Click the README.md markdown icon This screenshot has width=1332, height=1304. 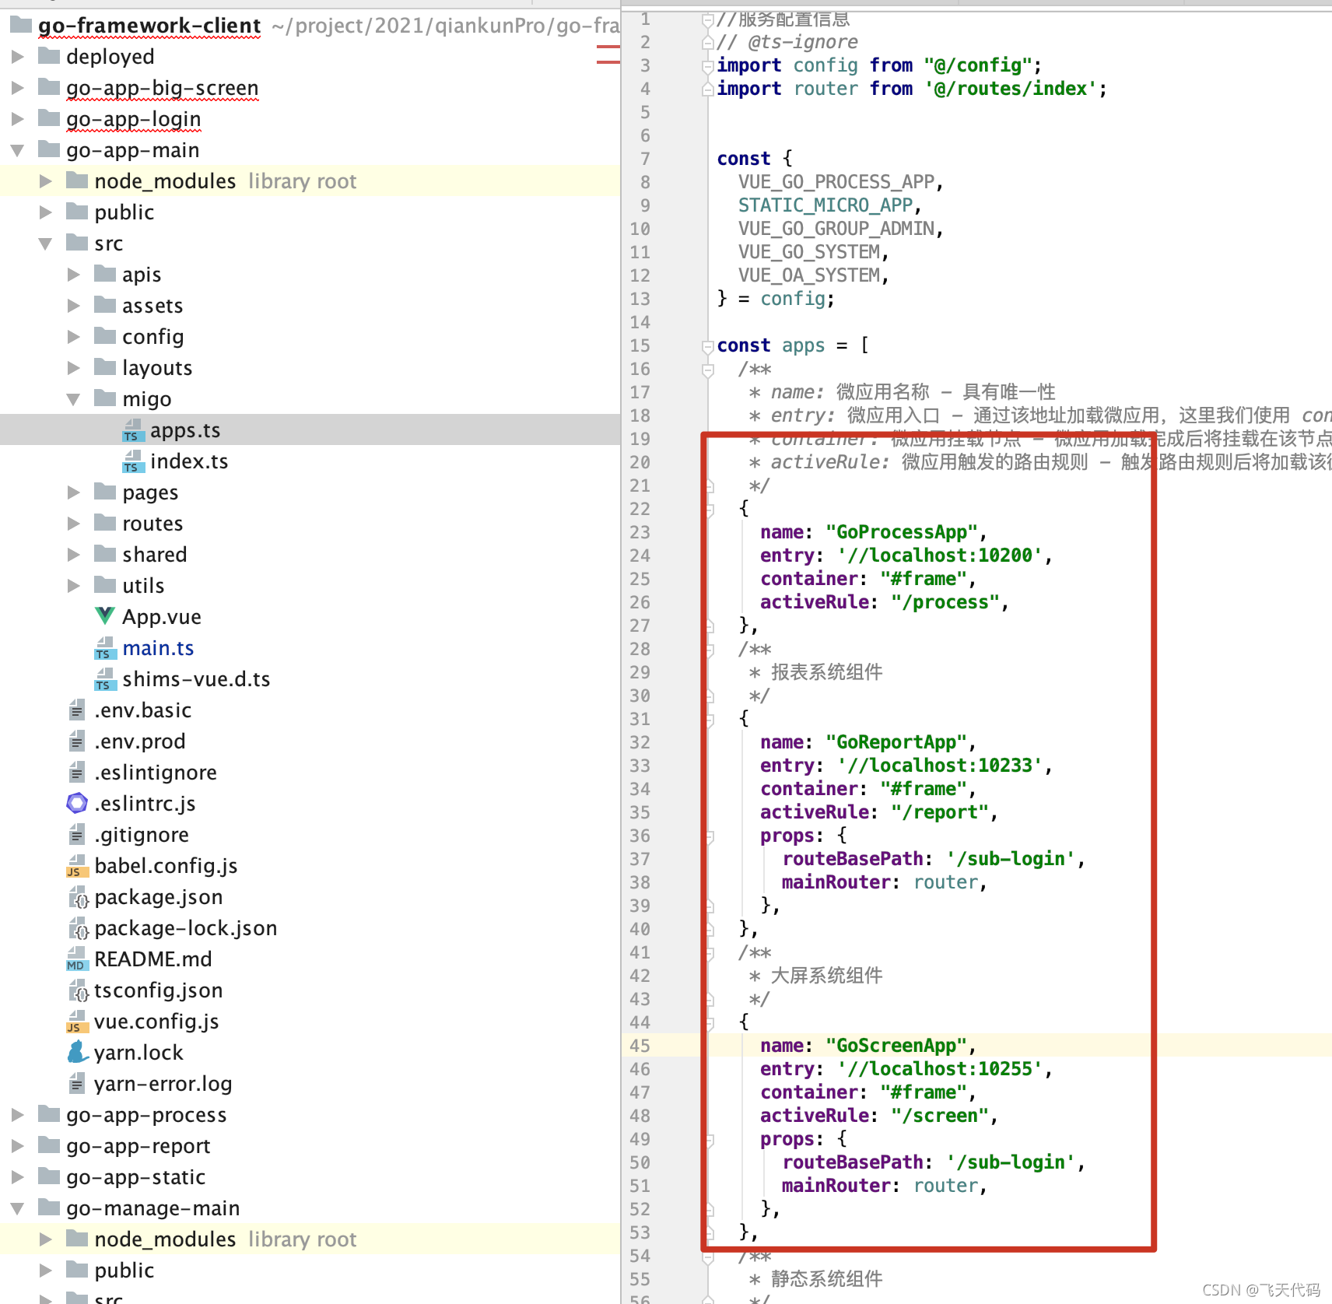[77, 959]
